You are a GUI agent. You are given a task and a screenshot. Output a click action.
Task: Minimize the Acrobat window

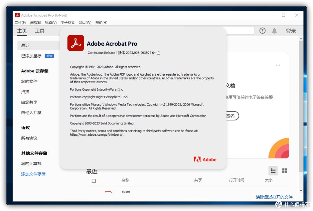[x=270, y=15]
